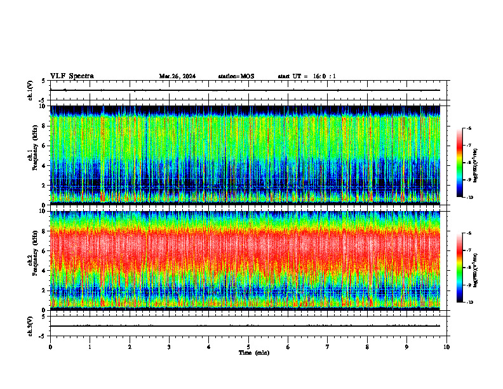Click the ch.1 voltage waveform trace
The height and width of the screenshot is (389, 503).
click(x=245, y=90)
